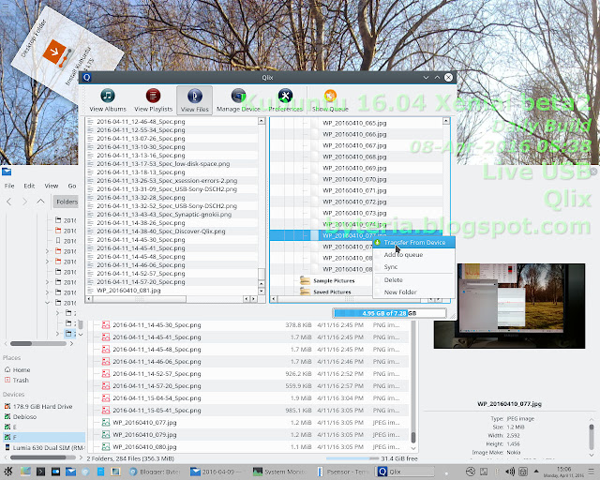Screen dimensions: 600x480
Task: Show hidden system tray icons arrow
Action: point(536,472)
